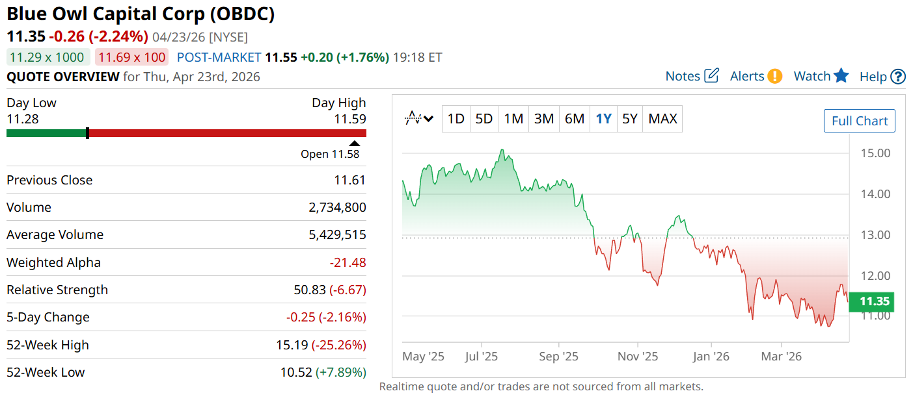The width and height of the screenshot is (913, 402).
Task: Click the Help question mark icon
Action: pyautogui.click(x=898, y=77)
